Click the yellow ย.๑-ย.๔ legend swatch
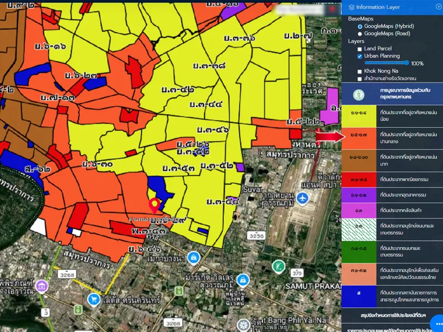The image size is (443, 332). pos(358,113)
